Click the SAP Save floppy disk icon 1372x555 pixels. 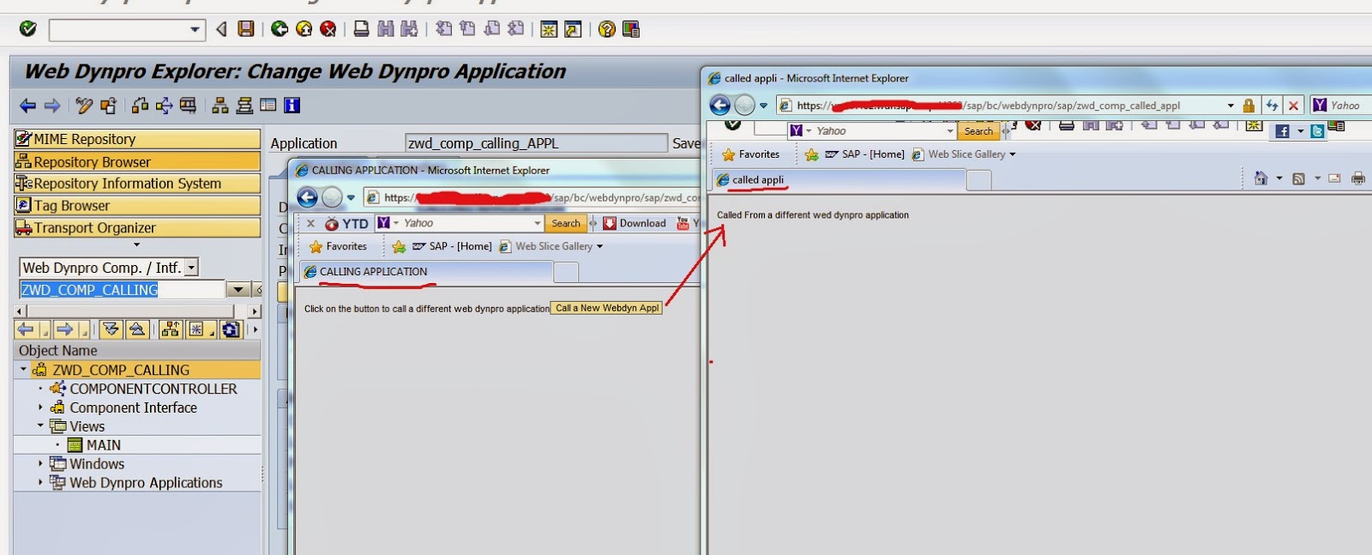[x=246, y=29]
